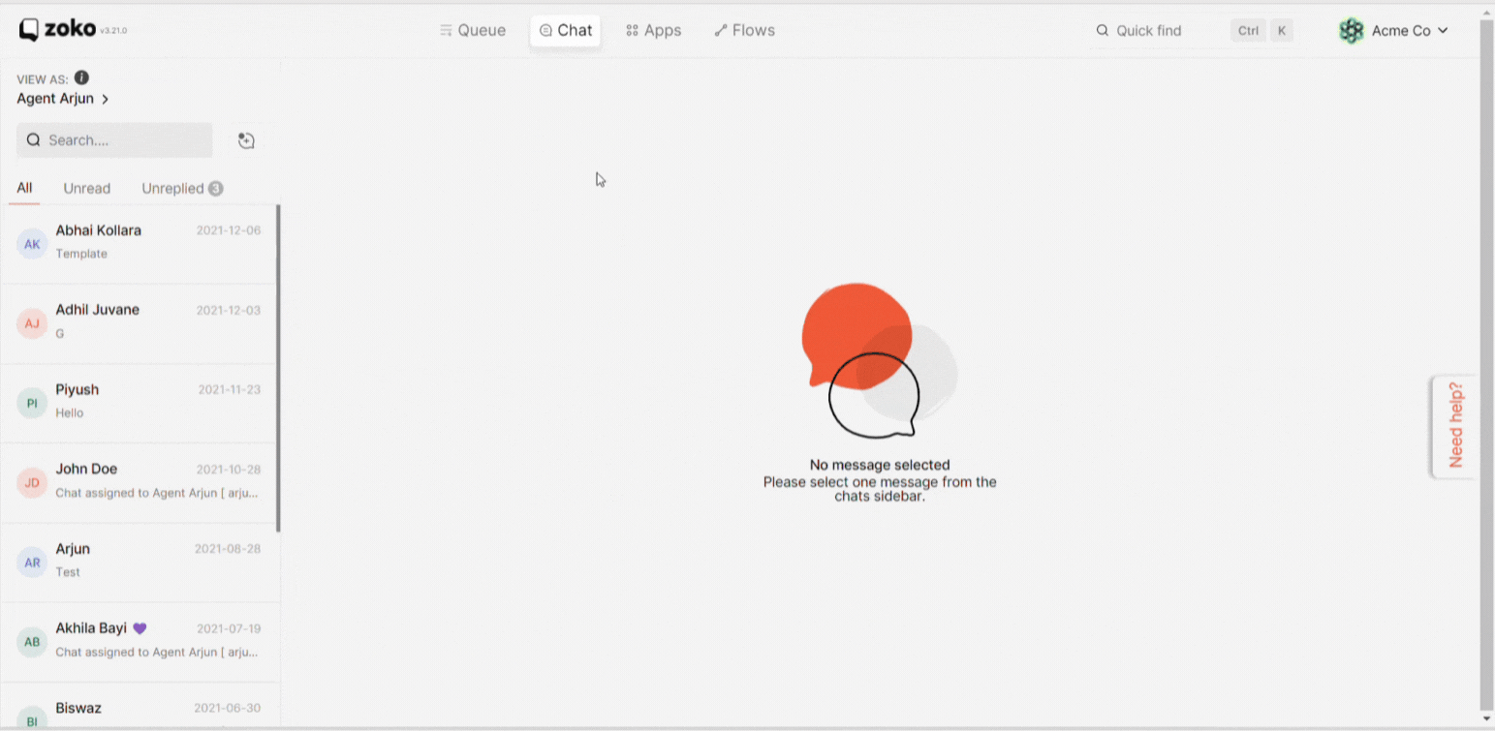Screen dimensions: 1495x731
Task: Click the chat Search field
Action: pyautogui.click(x=114, y=140)
